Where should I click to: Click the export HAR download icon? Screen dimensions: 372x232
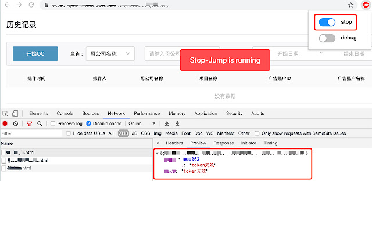coord(177,124)
